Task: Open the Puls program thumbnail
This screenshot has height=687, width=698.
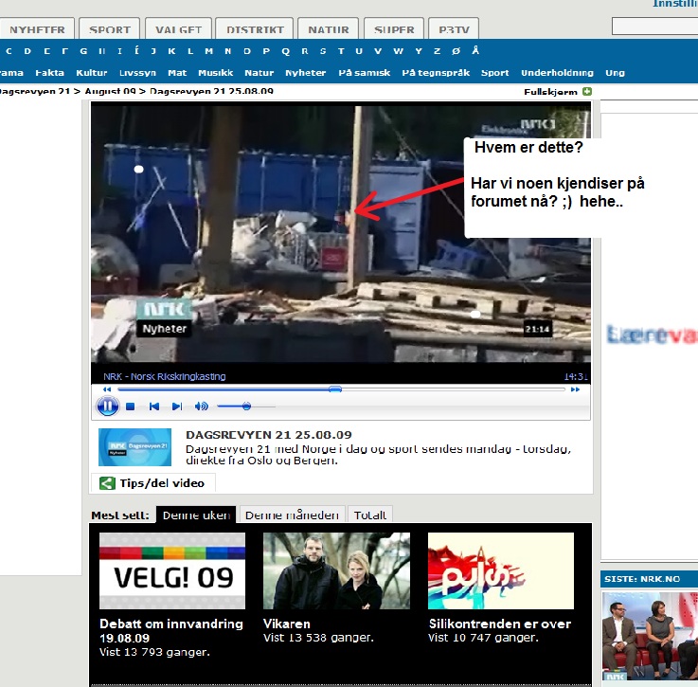Action: click(x=501, y=570)
